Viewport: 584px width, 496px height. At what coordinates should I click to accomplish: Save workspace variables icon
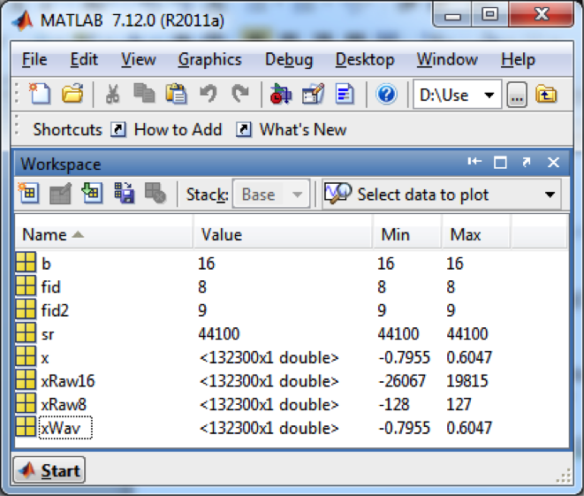click(x=124, y=193)
